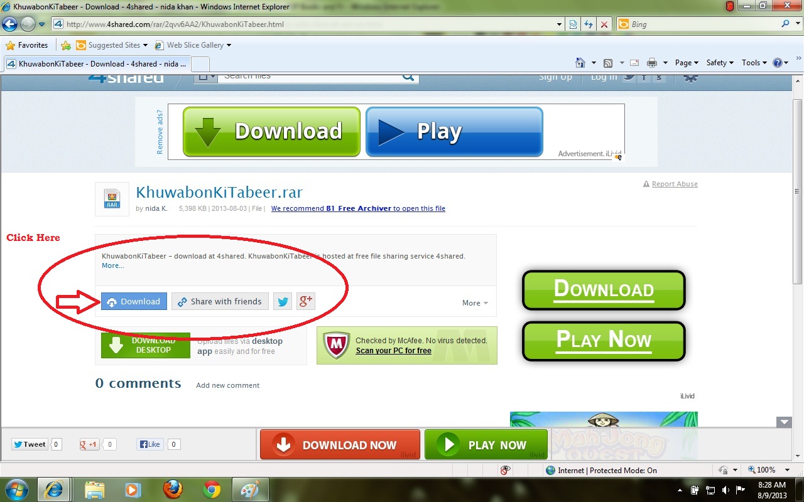Click the DOWNLOAD DESKTOP green button
The height and width of the screenshot is (502, 804).
coord(146,345)
